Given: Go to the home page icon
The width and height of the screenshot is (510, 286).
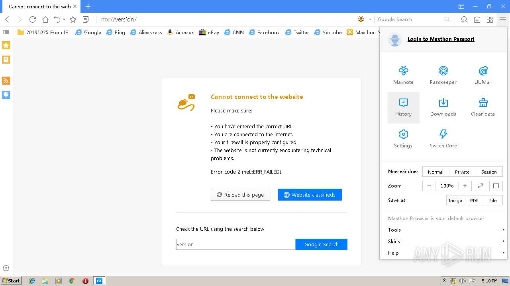Looking at the screenshot, I should pyautogui.click(x=45, y=19).
